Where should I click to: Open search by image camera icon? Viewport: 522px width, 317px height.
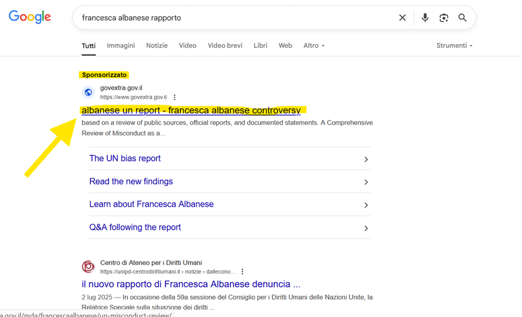(444, 18)
